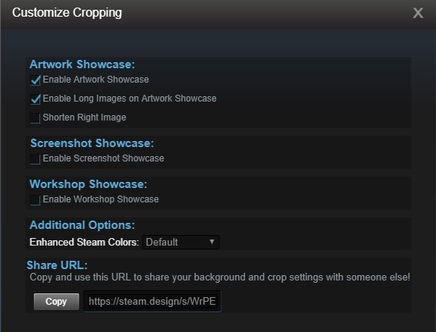
Task: Click the Customize Cropping title text
Action: pyautogui.click(x=67, y=13)
